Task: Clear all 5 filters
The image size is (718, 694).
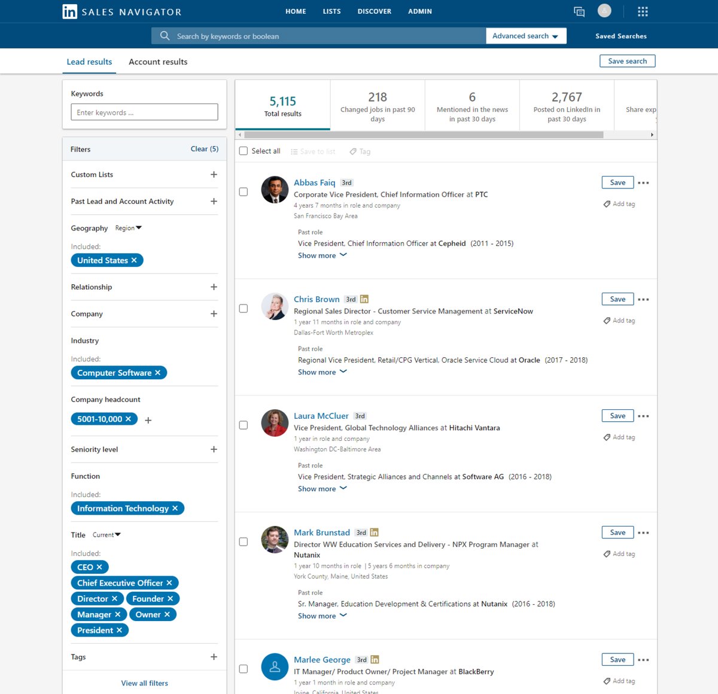Action: [x=205, y=149]
